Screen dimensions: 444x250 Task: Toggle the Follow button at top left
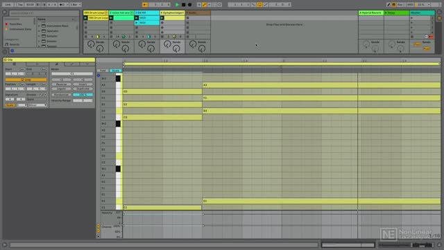coord(144,5)
